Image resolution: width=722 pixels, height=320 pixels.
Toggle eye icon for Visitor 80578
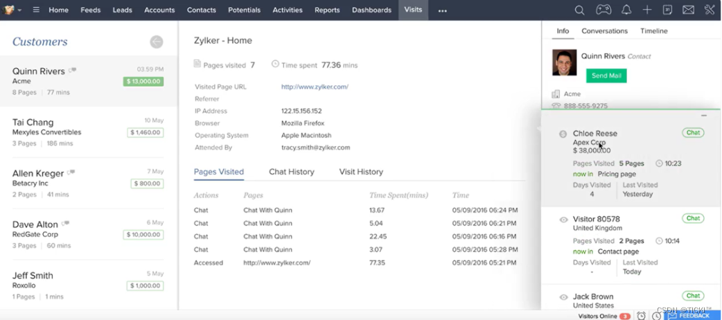tap(563, 220)
